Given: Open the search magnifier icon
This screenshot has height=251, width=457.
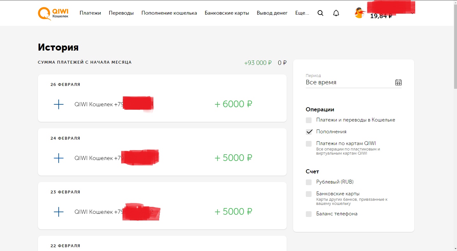Looking at the screenshot, I should click(321, 13).
